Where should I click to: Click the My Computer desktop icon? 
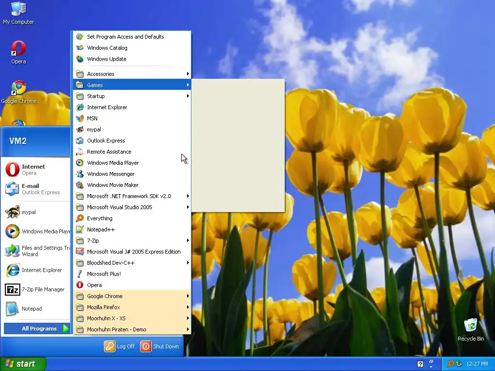[x=18, y=9]
